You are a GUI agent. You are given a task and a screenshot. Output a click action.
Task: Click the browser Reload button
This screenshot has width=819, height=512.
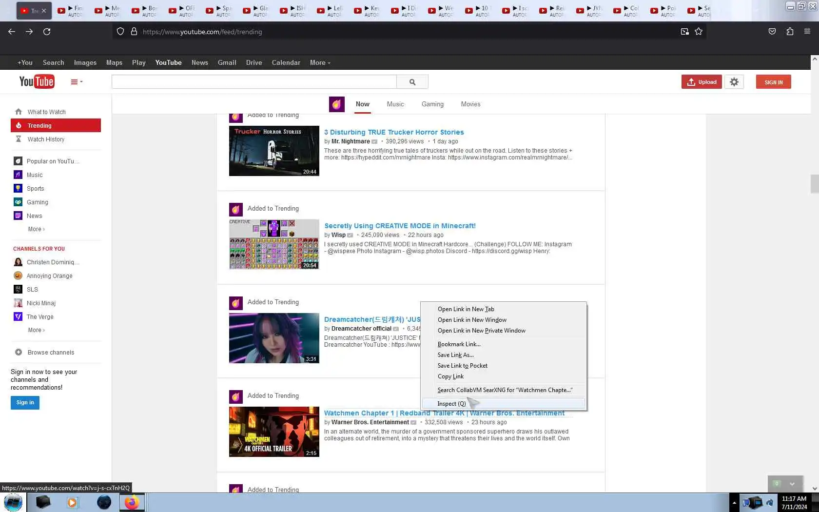point(47,32)
